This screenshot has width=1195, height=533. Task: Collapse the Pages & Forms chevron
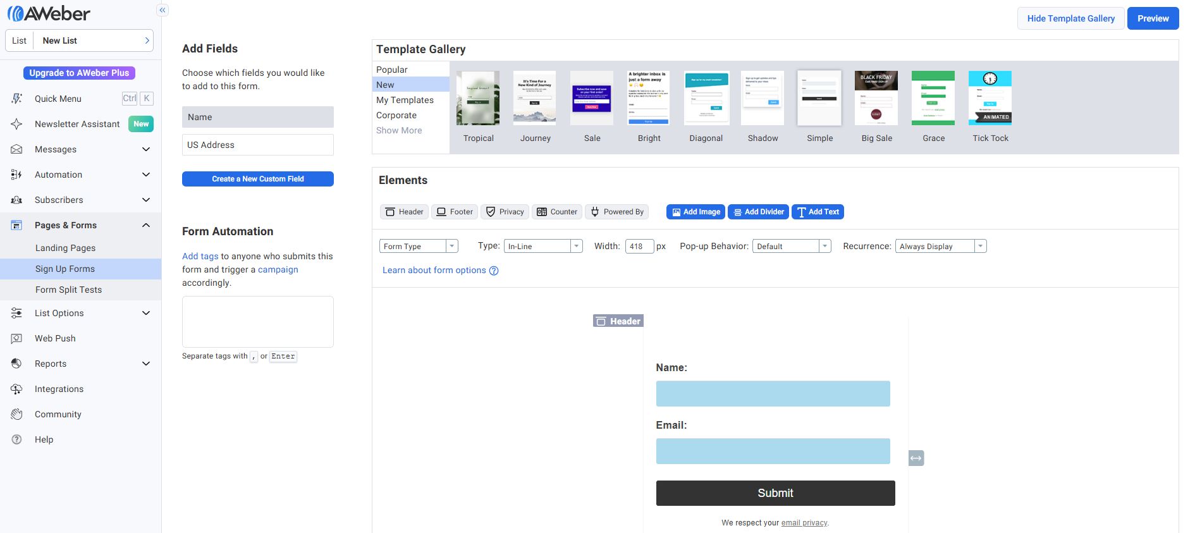point(146,225)
